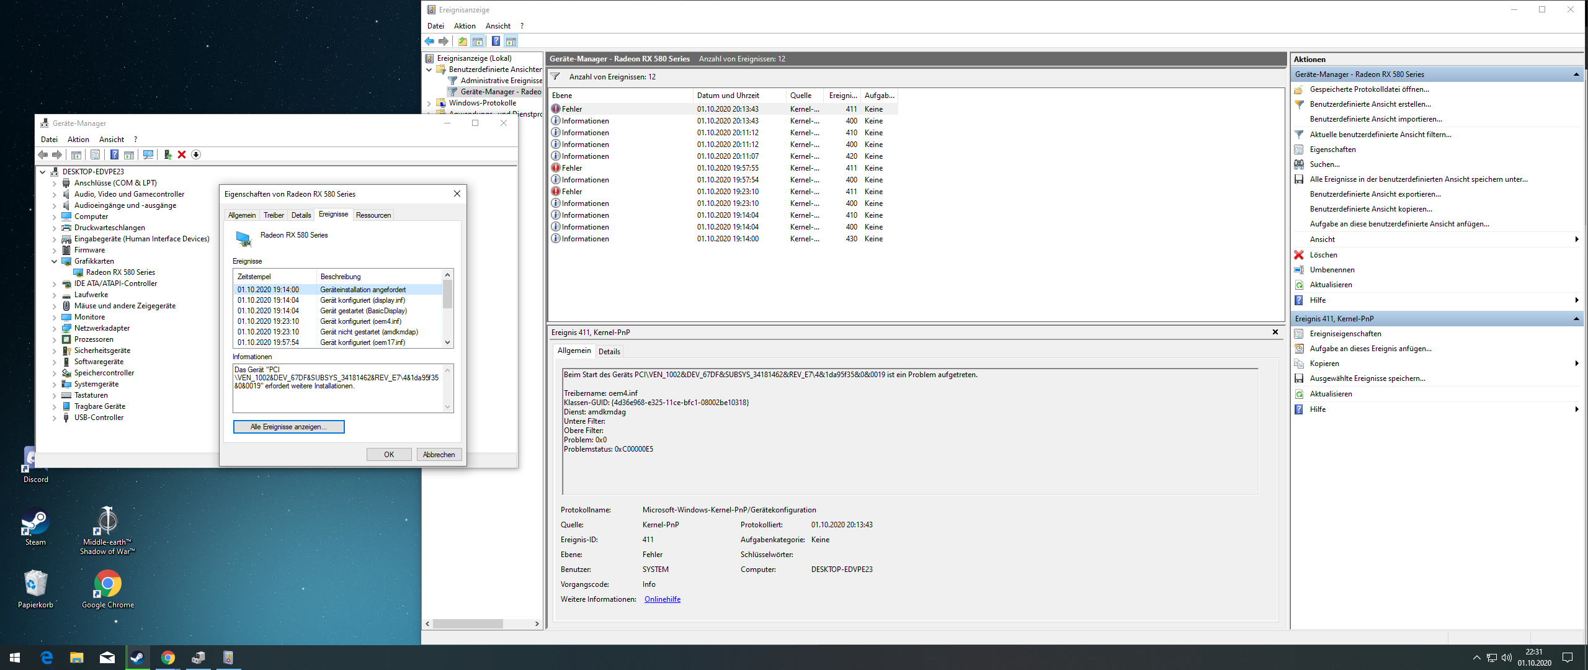Expand Anschlüsse (COM & LPT) node
Screen dimensions: 1588x670
click(55, 183)
